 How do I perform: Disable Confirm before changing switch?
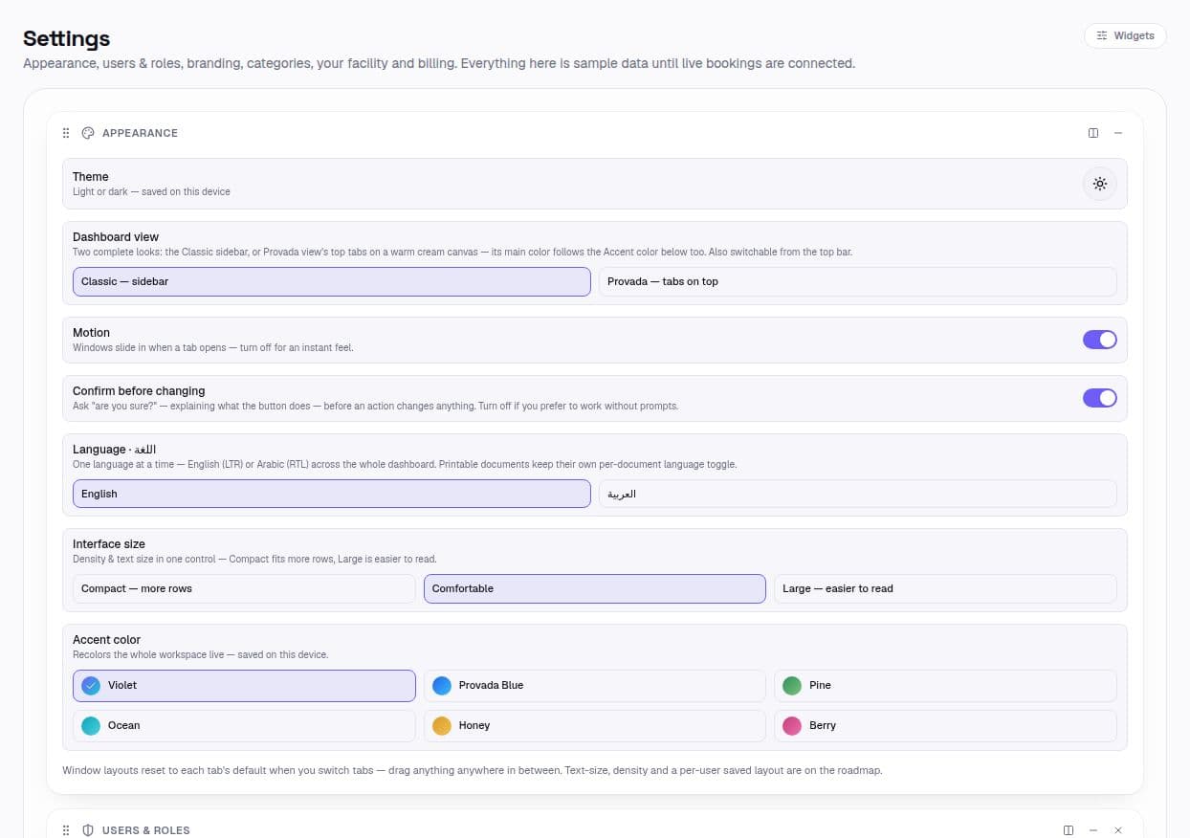point(1100,398)
